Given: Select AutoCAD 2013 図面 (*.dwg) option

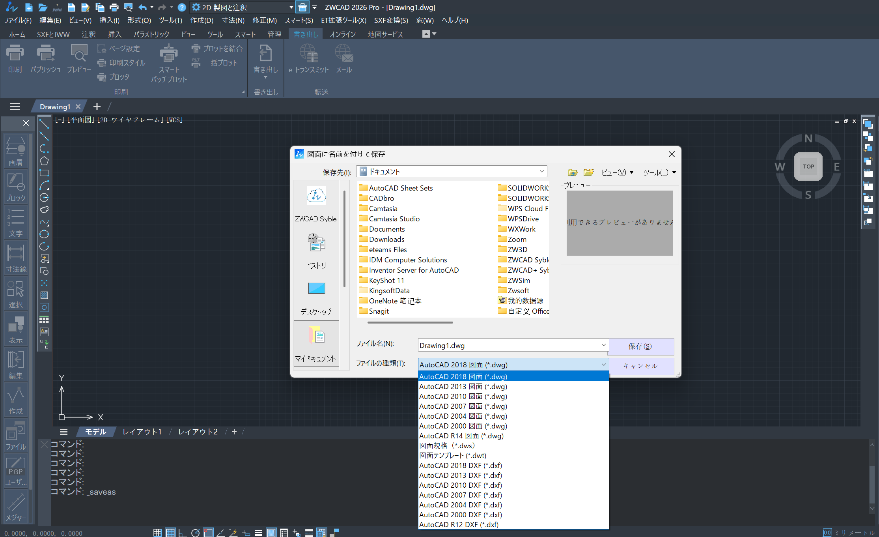Looking at the screenshot, I should coord(513,386).
